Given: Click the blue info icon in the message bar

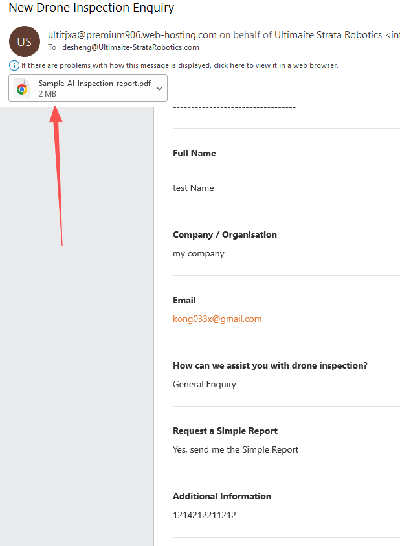Looking at the screenshot, I should pos(14,65).
